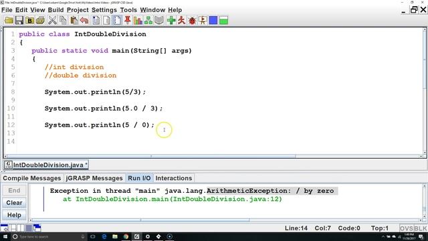This screenshot has height=241, width=428.
Task: Click the first window-layout icon in the status bar
Action: (4, 228)
